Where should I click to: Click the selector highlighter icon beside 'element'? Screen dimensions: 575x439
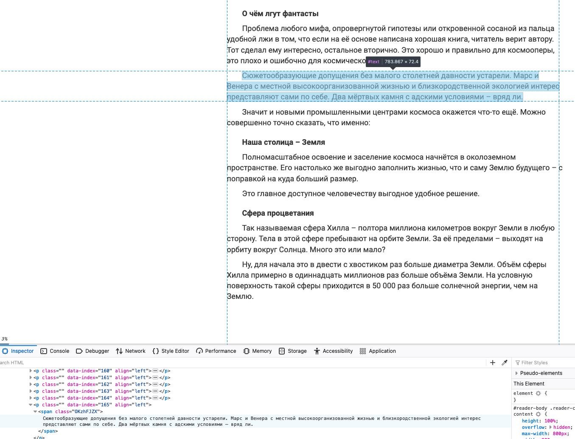coord(538,394)
